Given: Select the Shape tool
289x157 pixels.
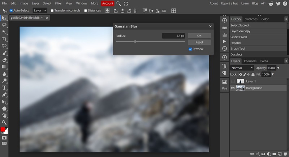Looking at the screenshot, I should tap(4, 109).
